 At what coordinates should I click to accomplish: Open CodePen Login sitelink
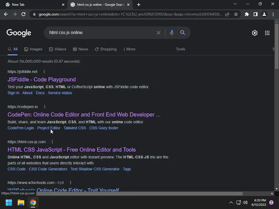21,128
